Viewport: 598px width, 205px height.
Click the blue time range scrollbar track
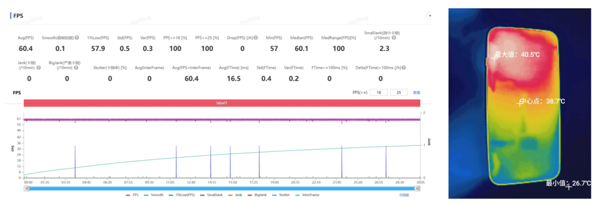coord(222,188)
